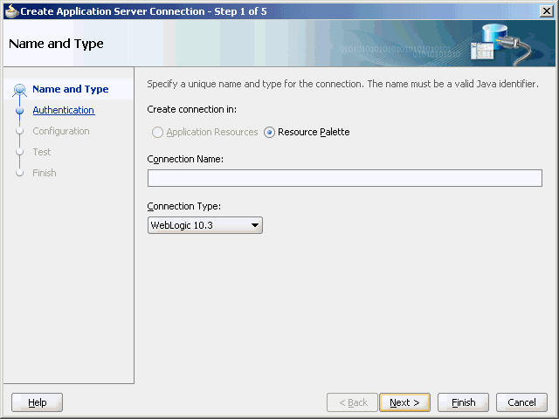Click the instruction text about valid Java identifier
This screenshot has height=419, width=559.
pyautogui.click(x=342, y=84)
